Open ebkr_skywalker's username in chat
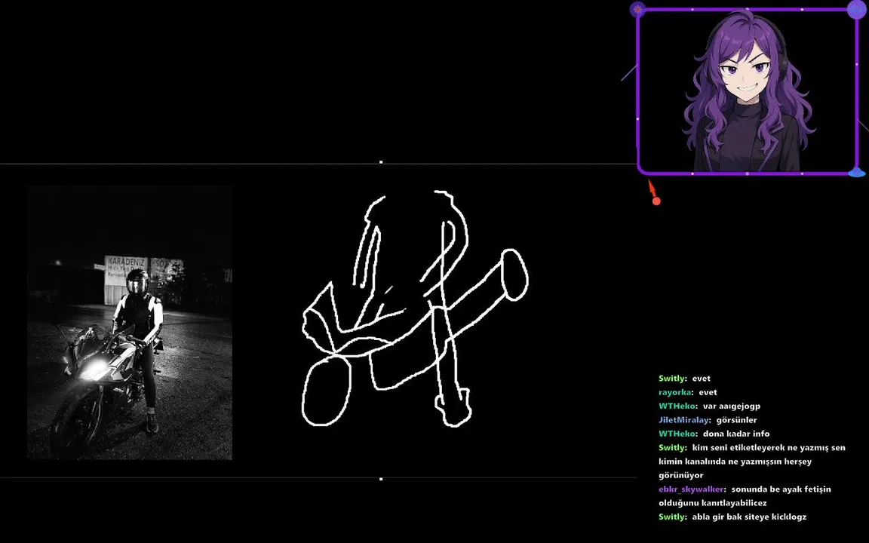The height and width of the screenshot is (543, 869). [x=690, y=489]
